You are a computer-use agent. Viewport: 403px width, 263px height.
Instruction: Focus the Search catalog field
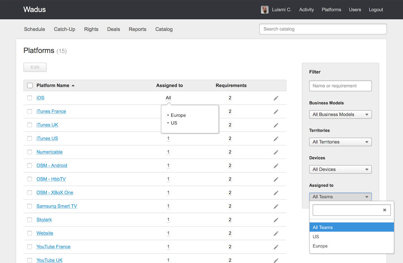point(323,29)
